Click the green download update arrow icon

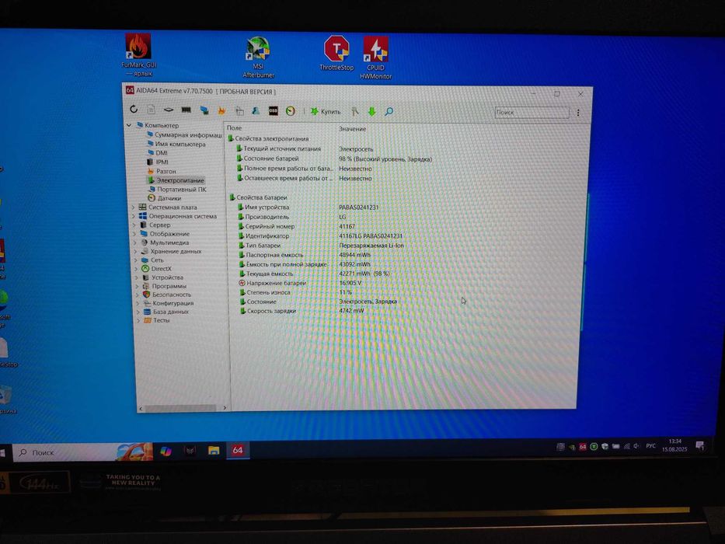pyautogui.click(x=371, y=111)
